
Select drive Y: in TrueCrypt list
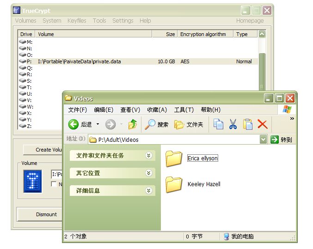[25, 120]
